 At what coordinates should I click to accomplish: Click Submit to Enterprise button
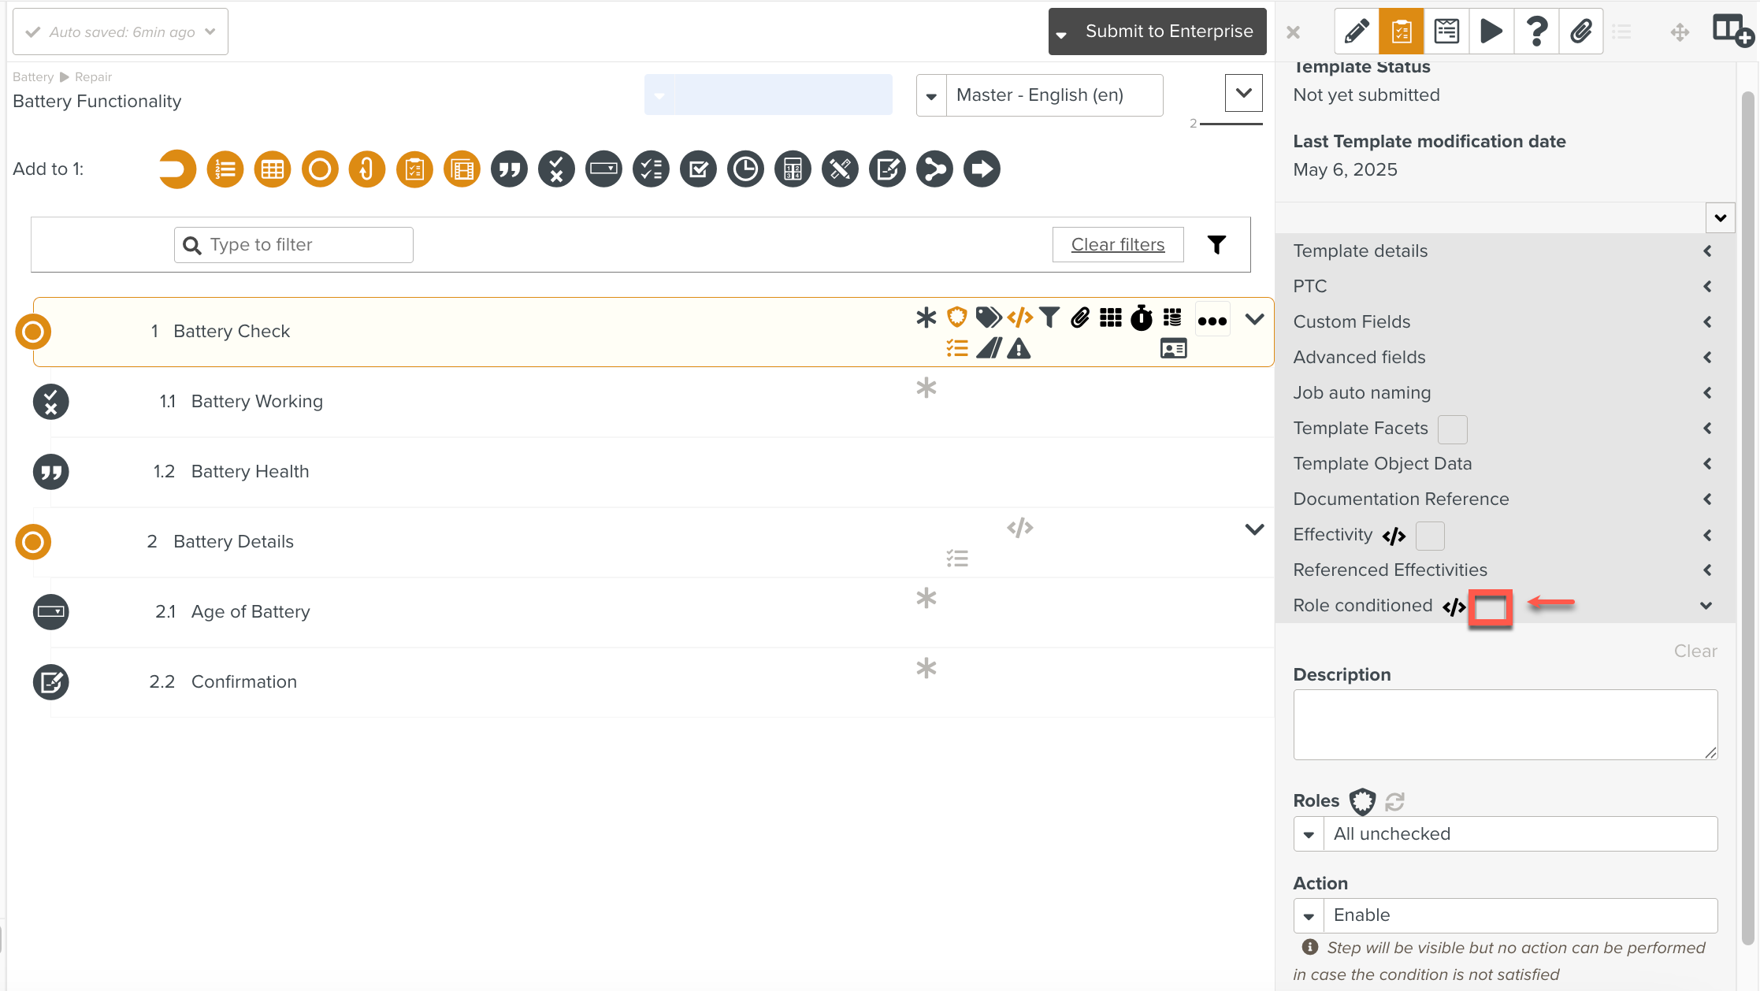click(1168, 32)
